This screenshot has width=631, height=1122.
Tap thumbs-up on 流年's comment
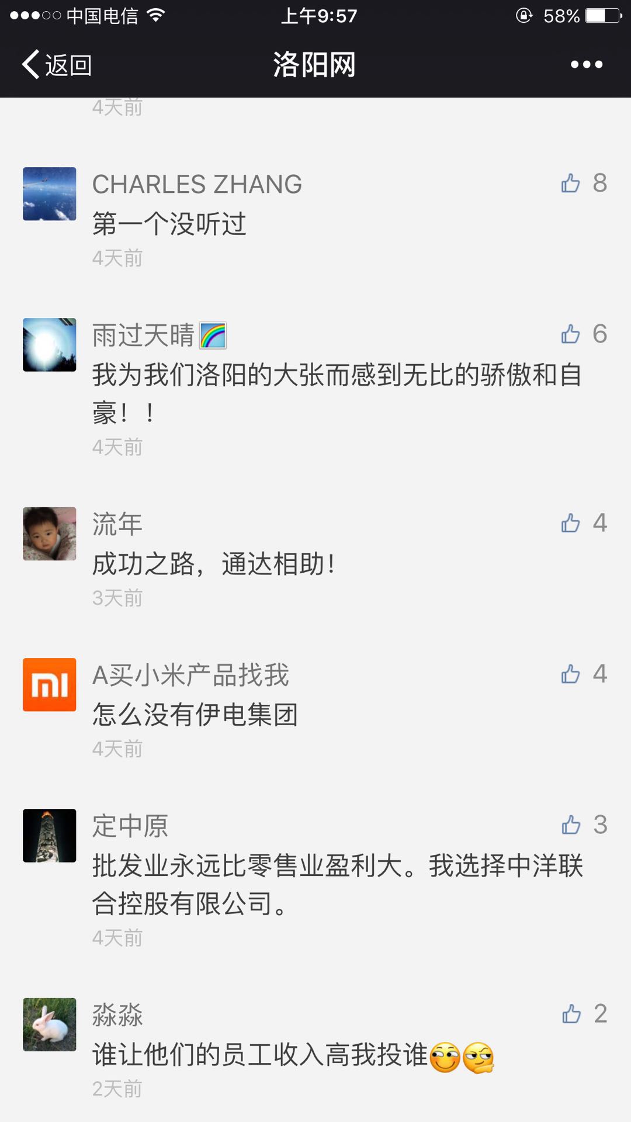(571, 523)
